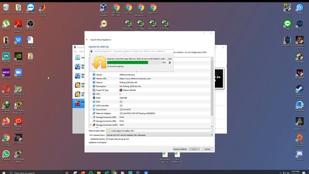The image size is (309, 174).
Task: Select the CPU row value
Action: [120, 94]
